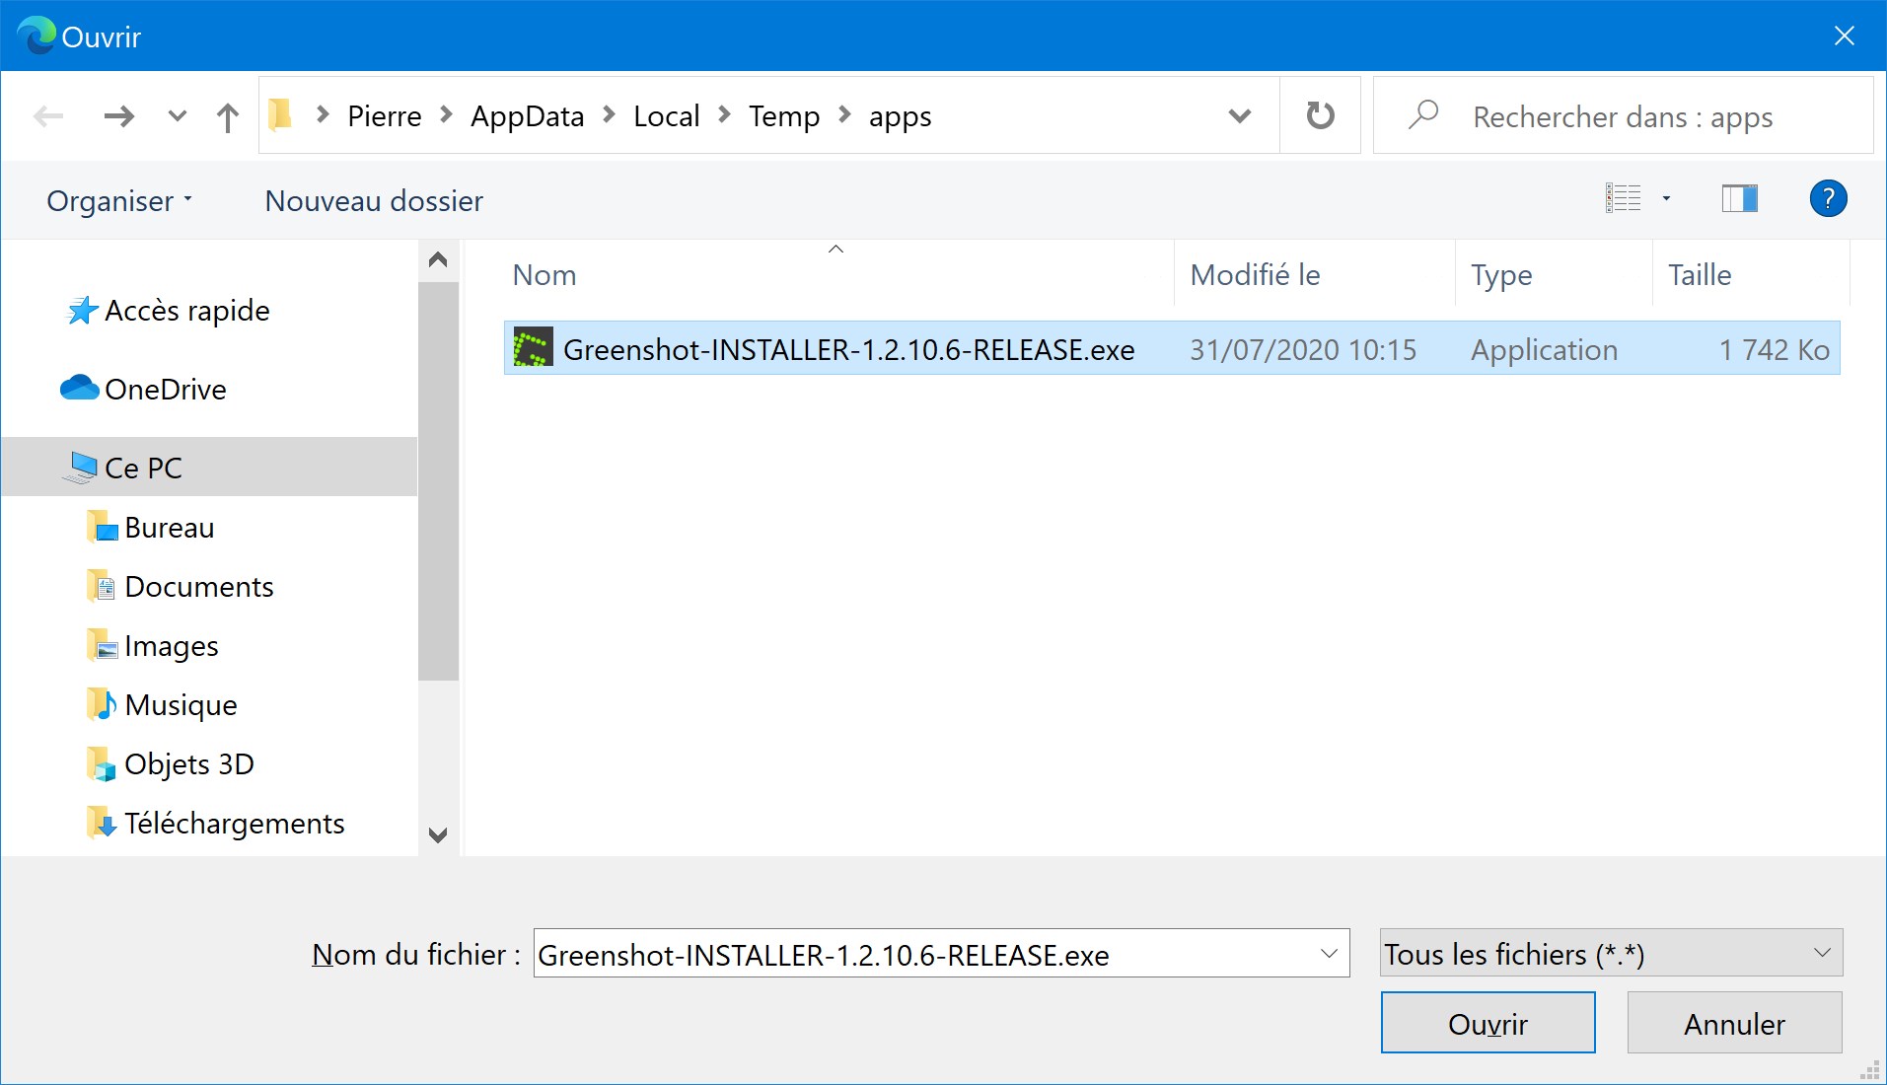The height and width of the screenshot is (1085, 1887).
Task: Expand chevron after Local in breadcrumb
Action: (x=724, y=115)
